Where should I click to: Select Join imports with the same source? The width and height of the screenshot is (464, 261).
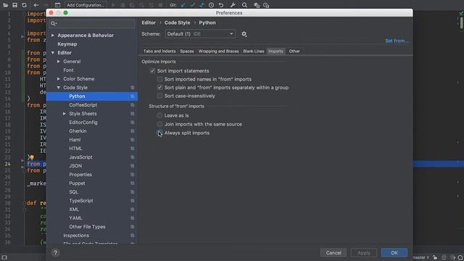click(x=159, y=124)
